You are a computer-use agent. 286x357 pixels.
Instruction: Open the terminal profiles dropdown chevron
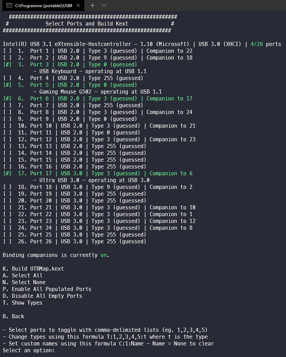104,6
